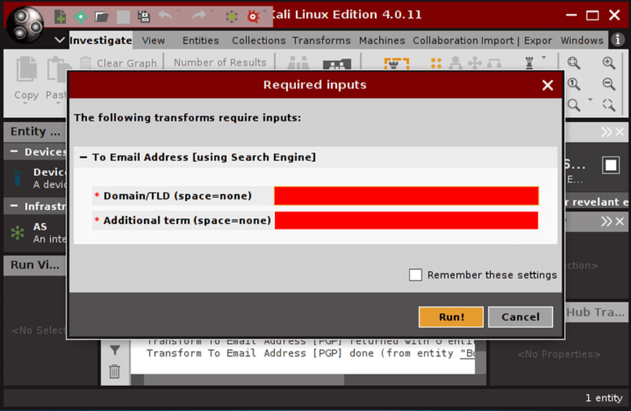Zoom in with the plus magnifier
631x411 pixels.
609,63
